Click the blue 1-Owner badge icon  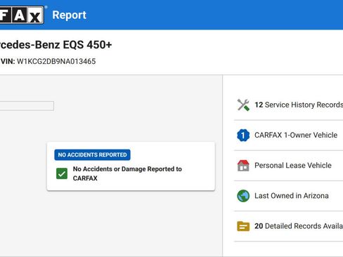(243, 136)
